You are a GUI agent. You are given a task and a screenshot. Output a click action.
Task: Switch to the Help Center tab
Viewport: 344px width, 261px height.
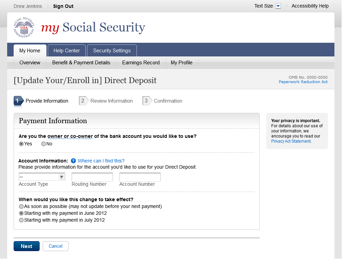tap(67, 51)
